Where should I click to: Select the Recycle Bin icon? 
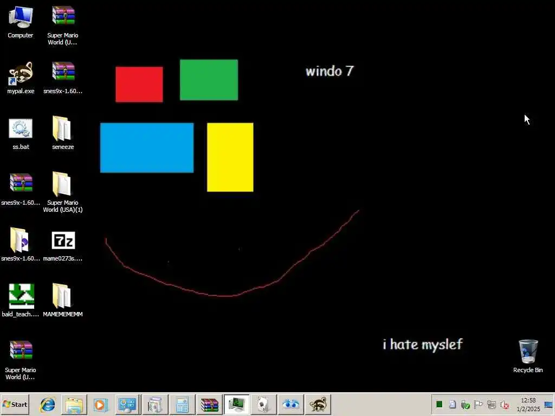(x=528, y=356)
